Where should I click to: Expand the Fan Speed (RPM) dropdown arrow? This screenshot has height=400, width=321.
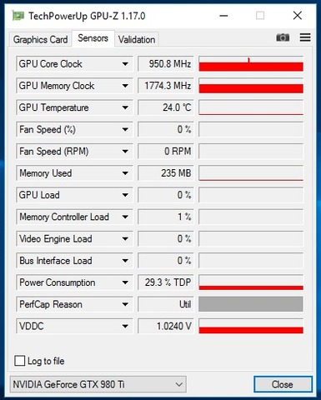pos(125,152)
